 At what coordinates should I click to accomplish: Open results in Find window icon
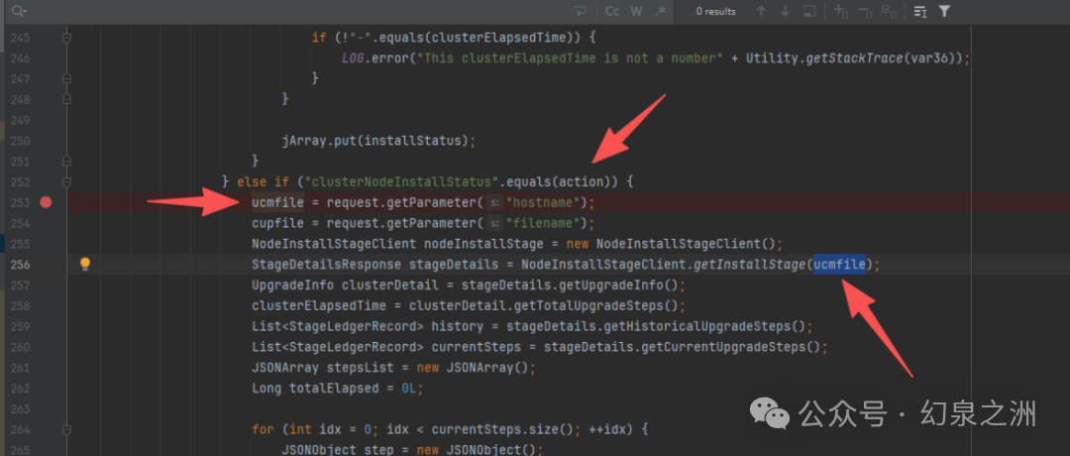click(x=809, y=11)
